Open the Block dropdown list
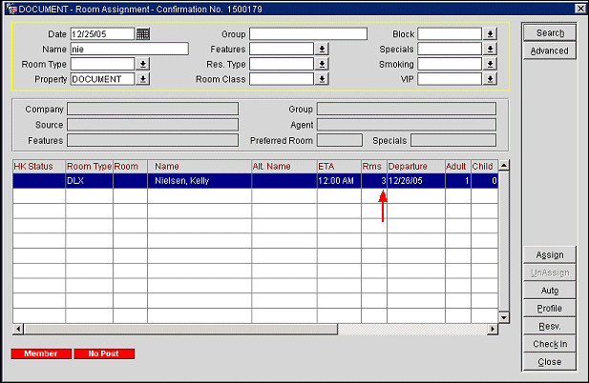The height and width of the screenshot is (383, 589). tap(491, 33)
